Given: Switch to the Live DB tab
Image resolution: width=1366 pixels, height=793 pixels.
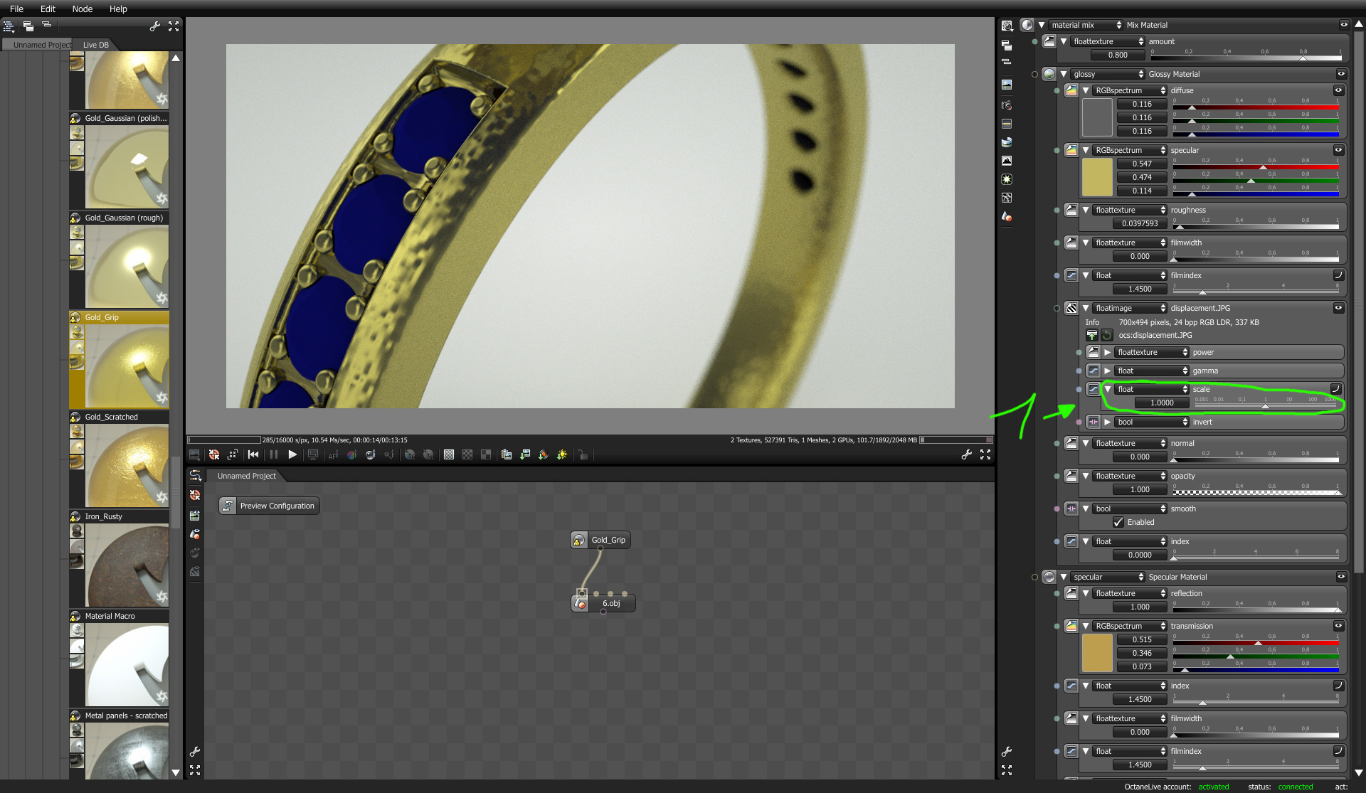Looking at the screenshot, I should click(x=96, y=45).
